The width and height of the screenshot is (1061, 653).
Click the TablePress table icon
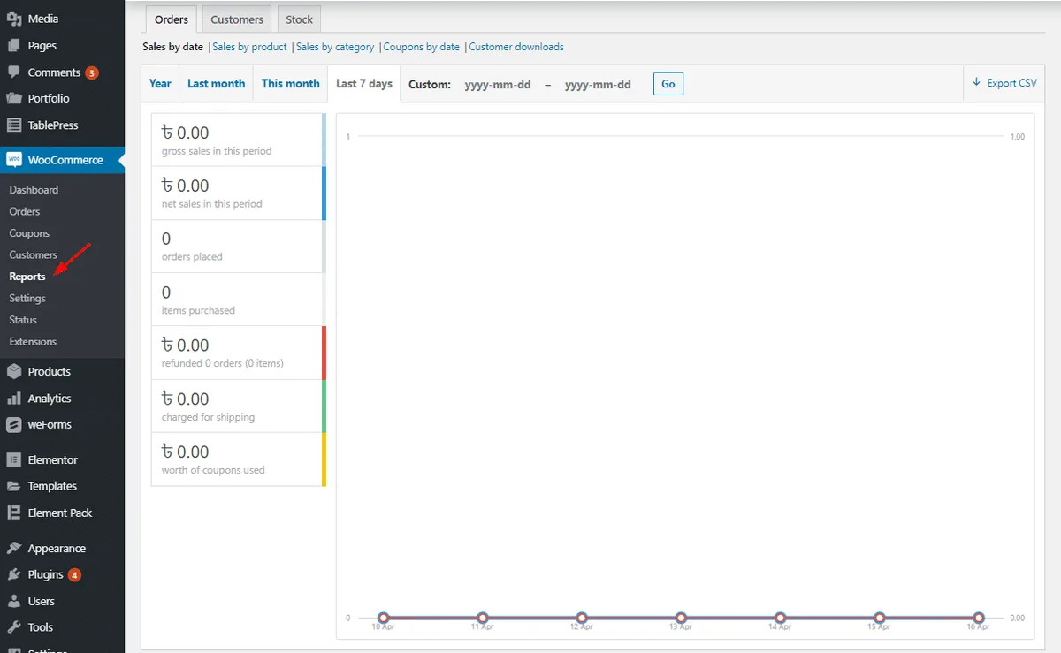point(14,125)
